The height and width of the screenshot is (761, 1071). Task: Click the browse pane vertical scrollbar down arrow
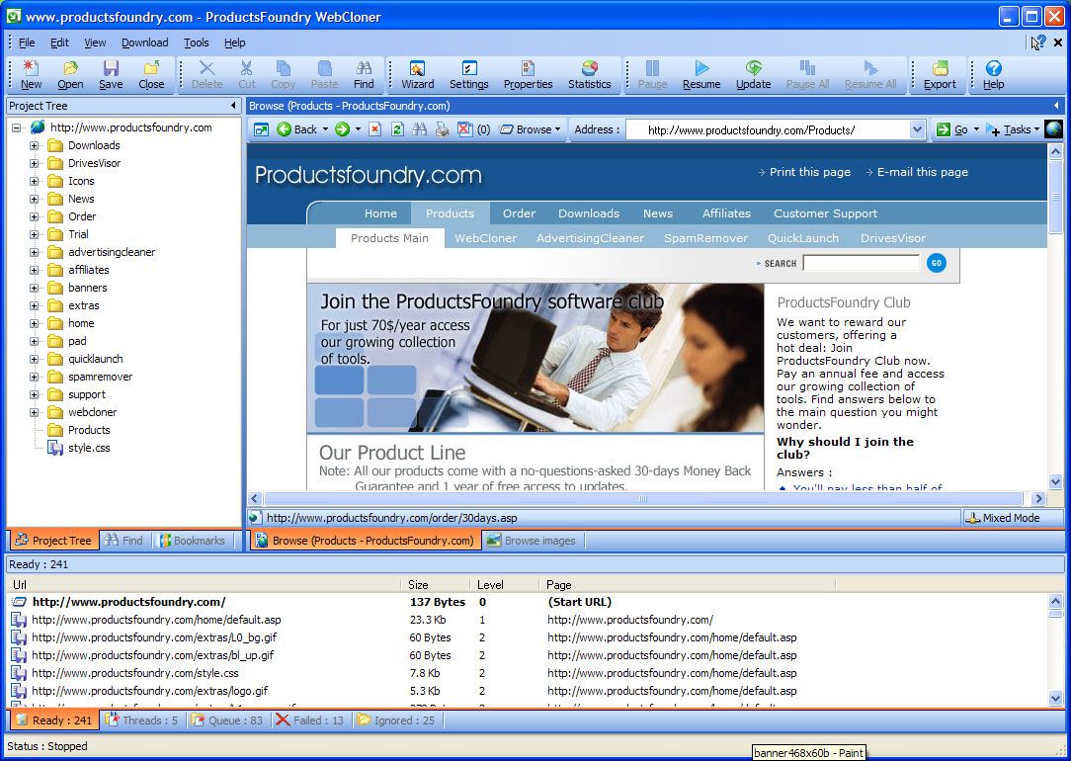1055,481
